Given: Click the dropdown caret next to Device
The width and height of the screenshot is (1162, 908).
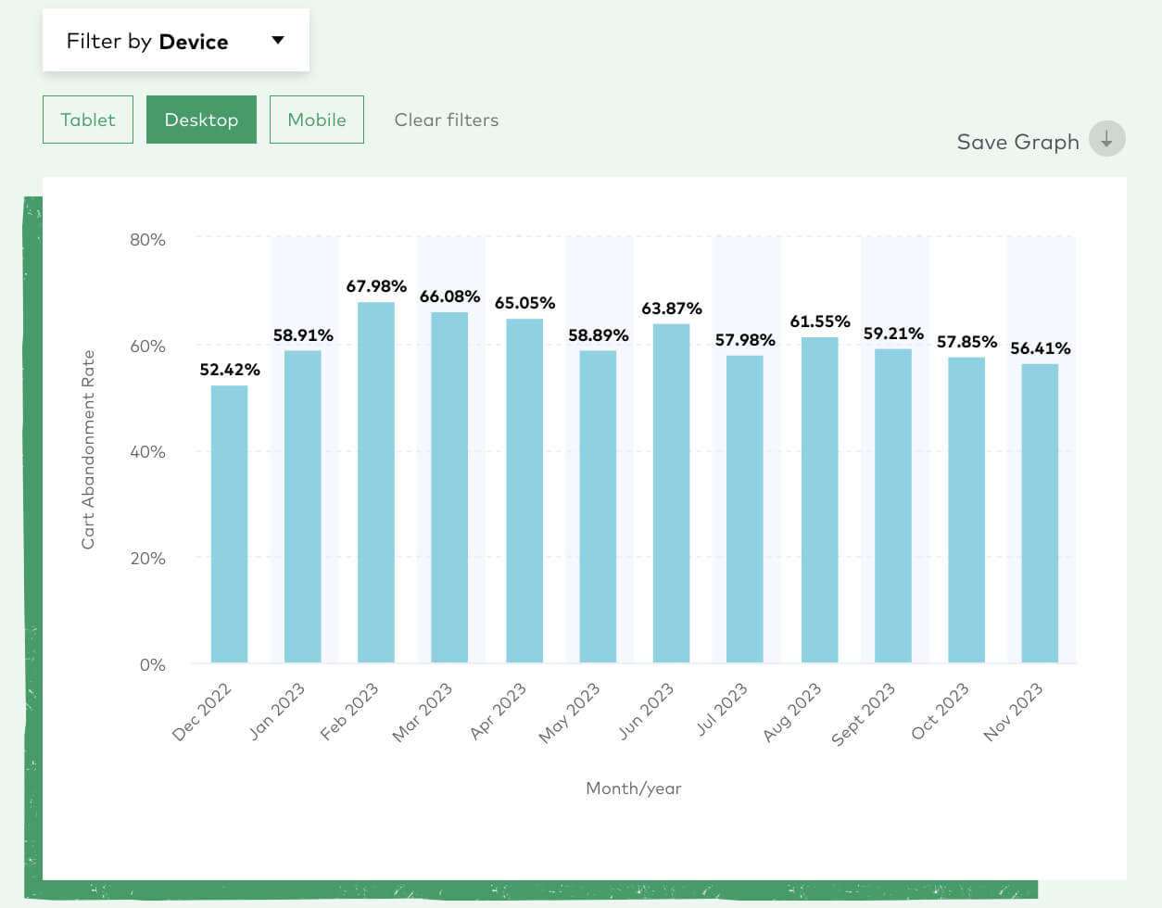Looking at the screenshot, I should pos(277,40).
